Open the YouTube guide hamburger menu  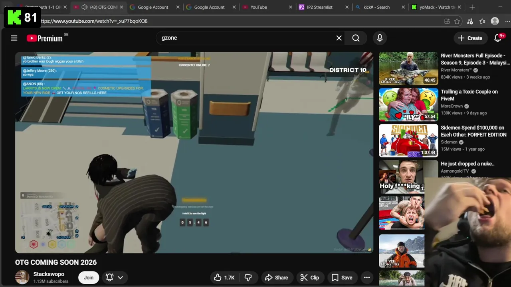[x=14, y=38]
